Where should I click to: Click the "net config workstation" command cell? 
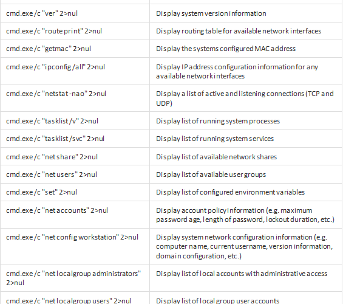click(75, 246)
